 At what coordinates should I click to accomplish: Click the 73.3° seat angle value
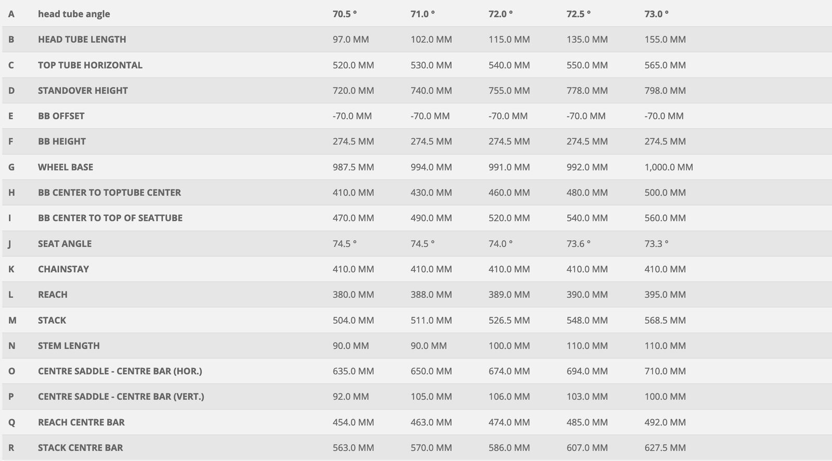(656, 244)
